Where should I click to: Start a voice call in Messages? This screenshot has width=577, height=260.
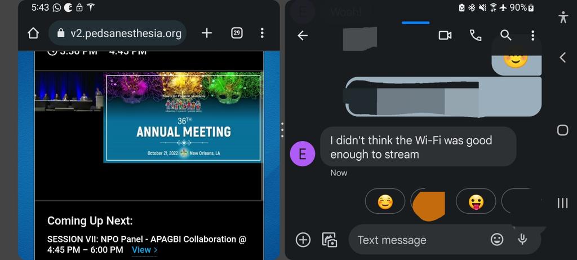(476, 36)
